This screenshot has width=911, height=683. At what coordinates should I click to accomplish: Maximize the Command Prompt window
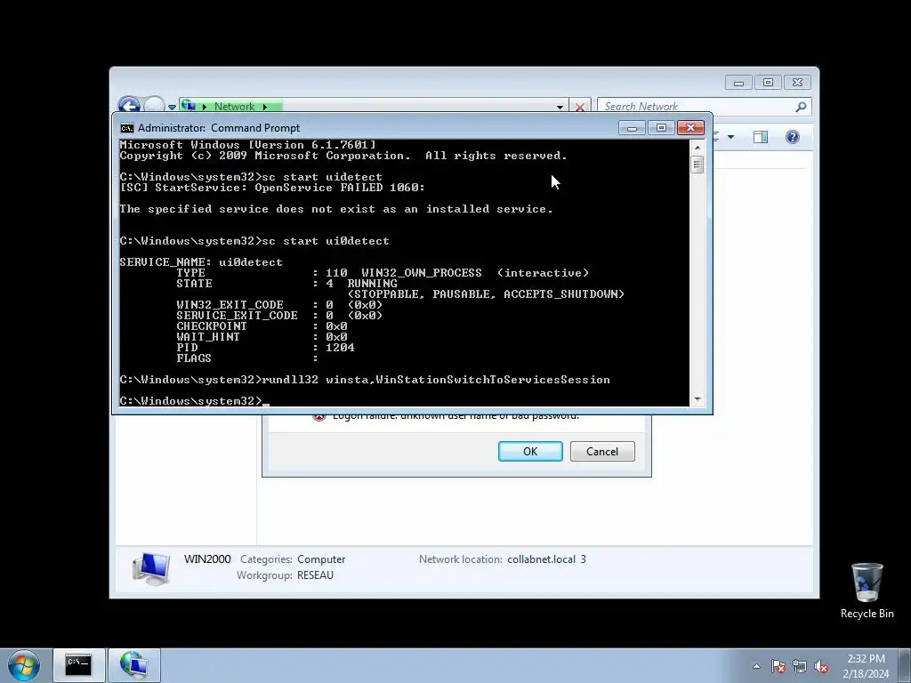point(661,128)
